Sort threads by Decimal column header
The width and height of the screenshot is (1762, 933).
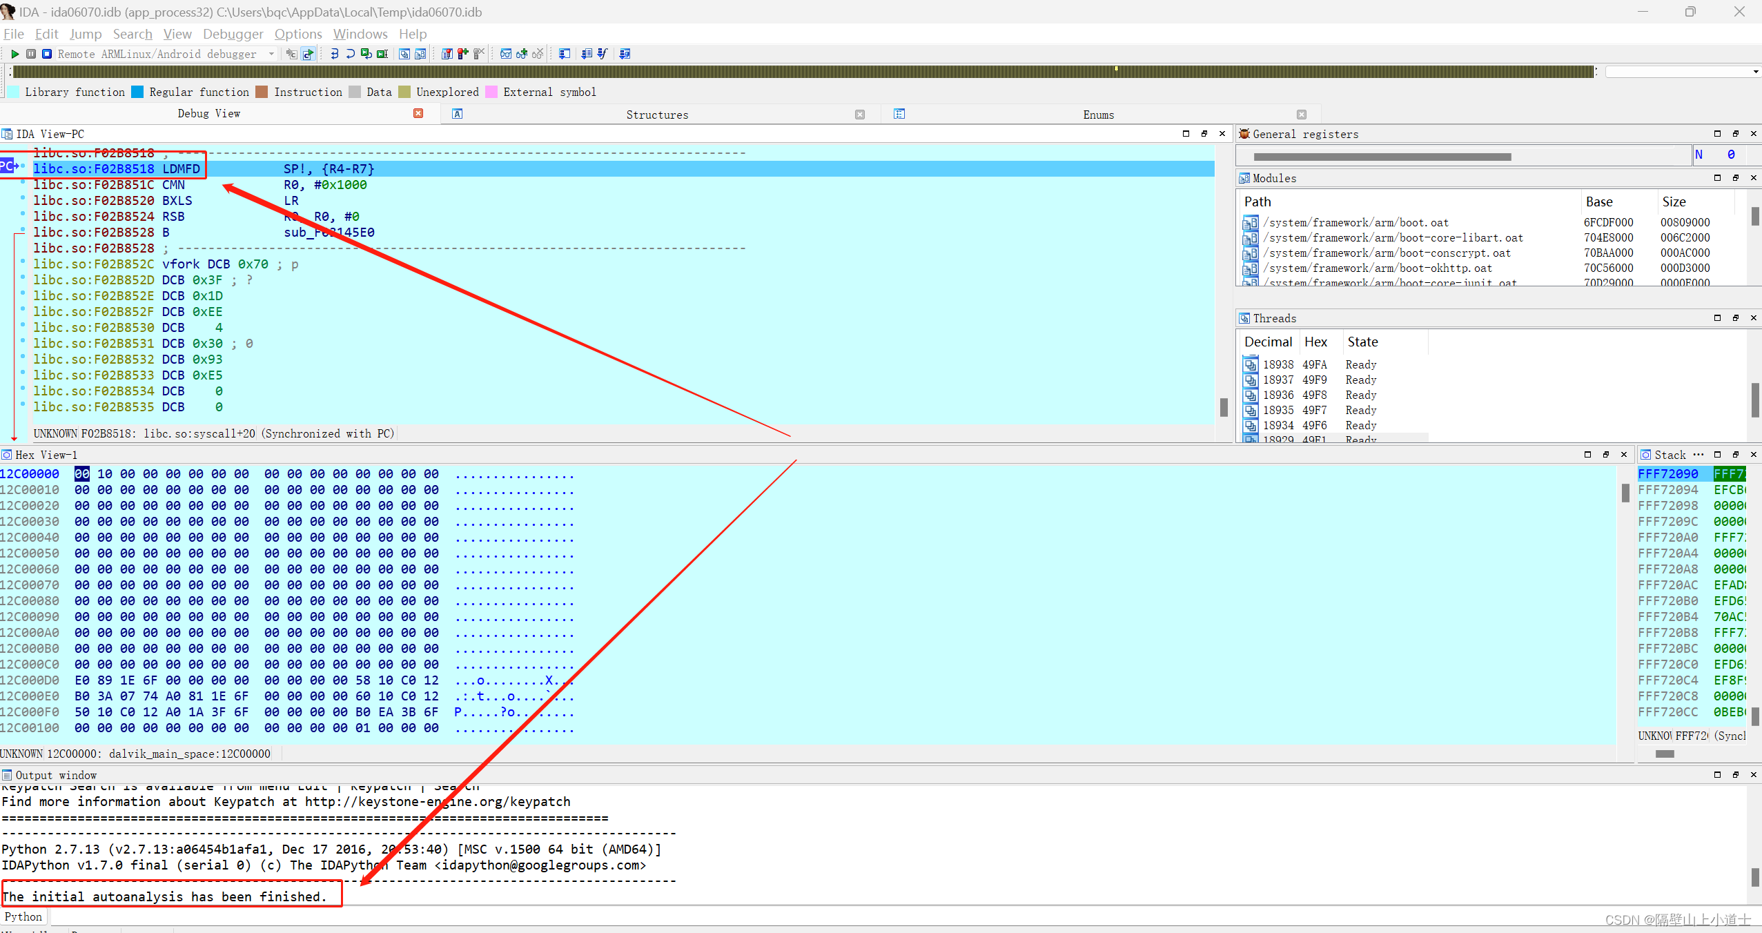[1268, 342]
